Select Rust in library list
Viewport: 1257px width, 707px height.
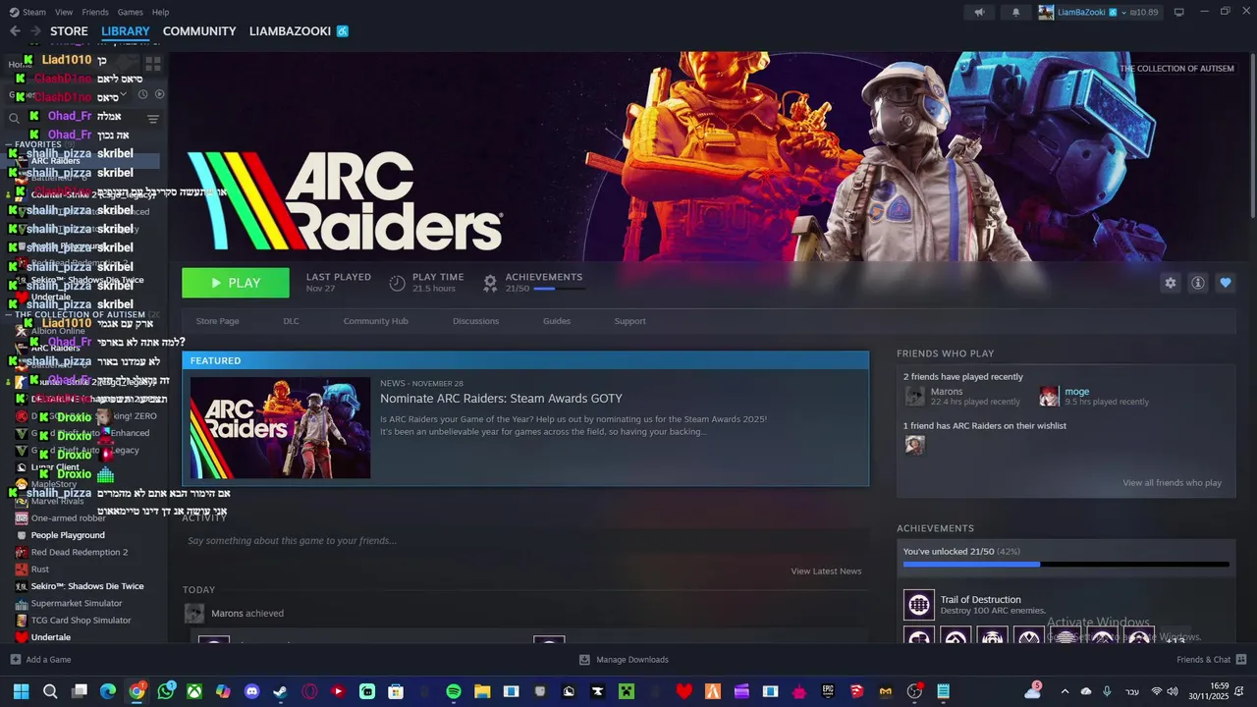40,570
